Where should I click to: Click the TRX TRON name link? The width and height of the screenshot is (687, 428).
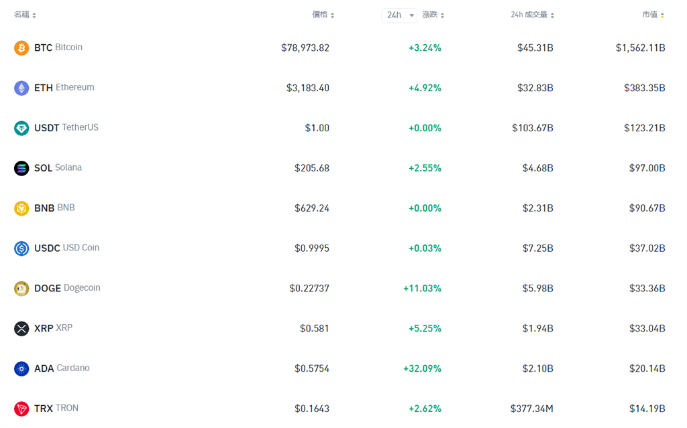coord(56,409)
